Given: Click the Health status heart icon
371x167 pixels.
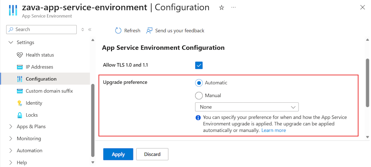Looking at the screenshot, I should 20,55.
